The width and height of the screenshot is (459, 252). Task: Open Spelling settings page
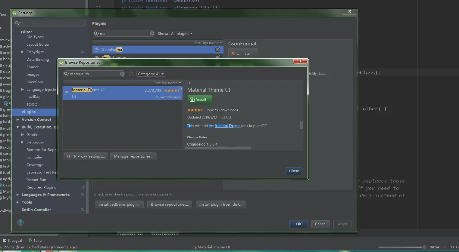[33, 97]
